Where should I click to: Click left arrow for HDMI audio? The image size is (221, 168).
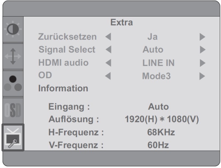tap(108, 63)
